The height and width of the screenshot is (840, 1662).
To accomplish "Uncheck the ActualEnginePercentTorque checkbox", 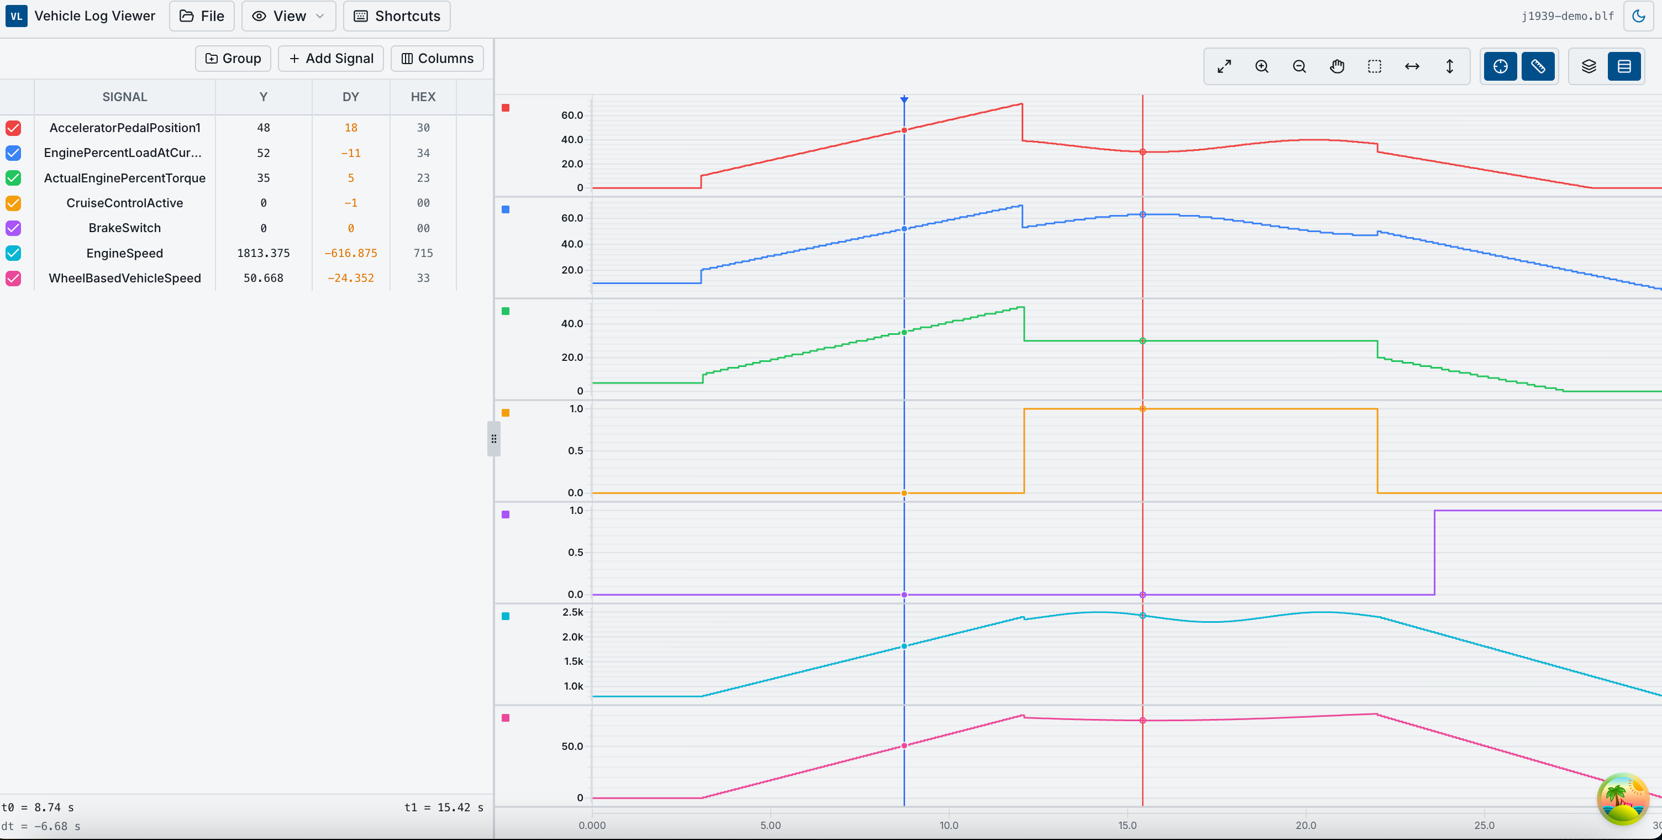I will 13,177.
